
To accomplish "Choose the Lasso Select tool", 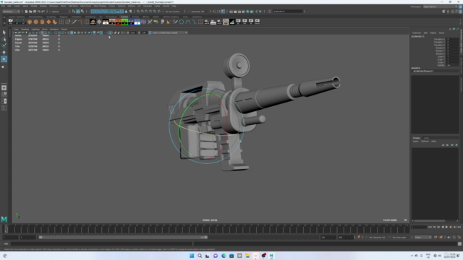I will tap(4, 39).
